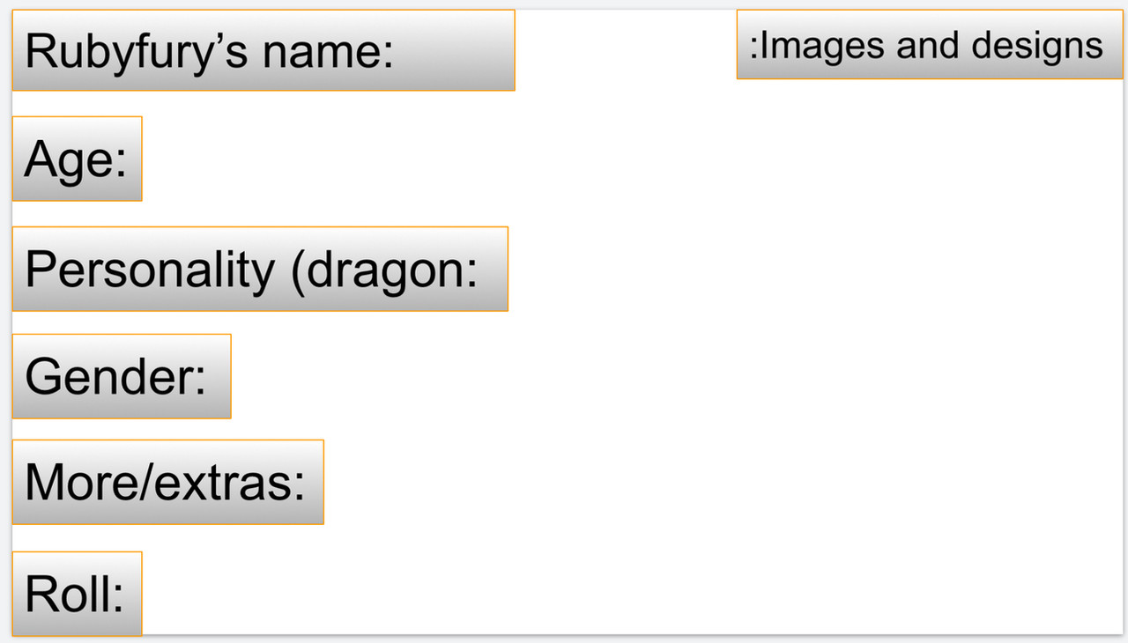The image size is (1128, 643).
Task: Click the ":Images and designs" header box
Action: click(930, 45)
